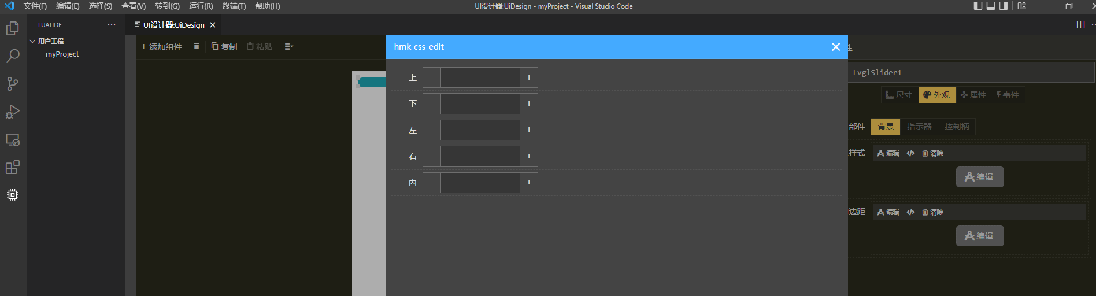Click large 编辑 button under 边距

tap(980, 236)
